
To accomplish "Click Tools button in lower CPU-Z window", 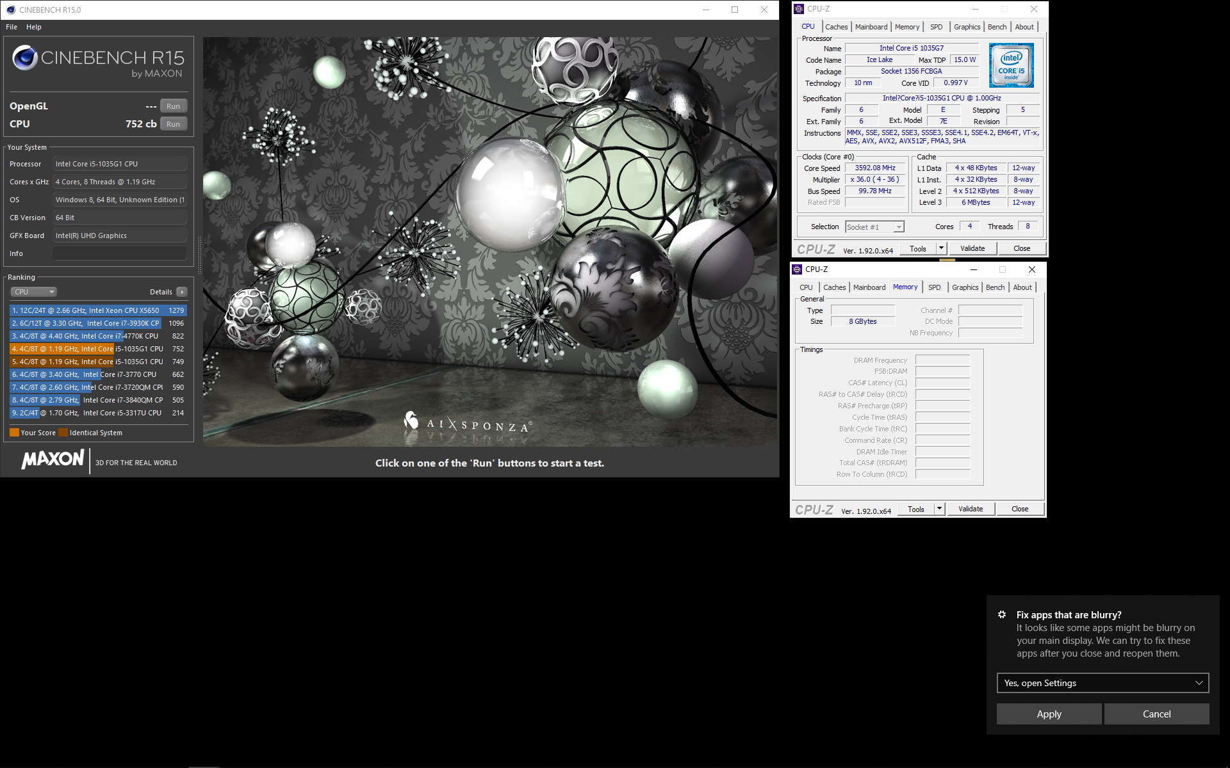I will [916, 509].
